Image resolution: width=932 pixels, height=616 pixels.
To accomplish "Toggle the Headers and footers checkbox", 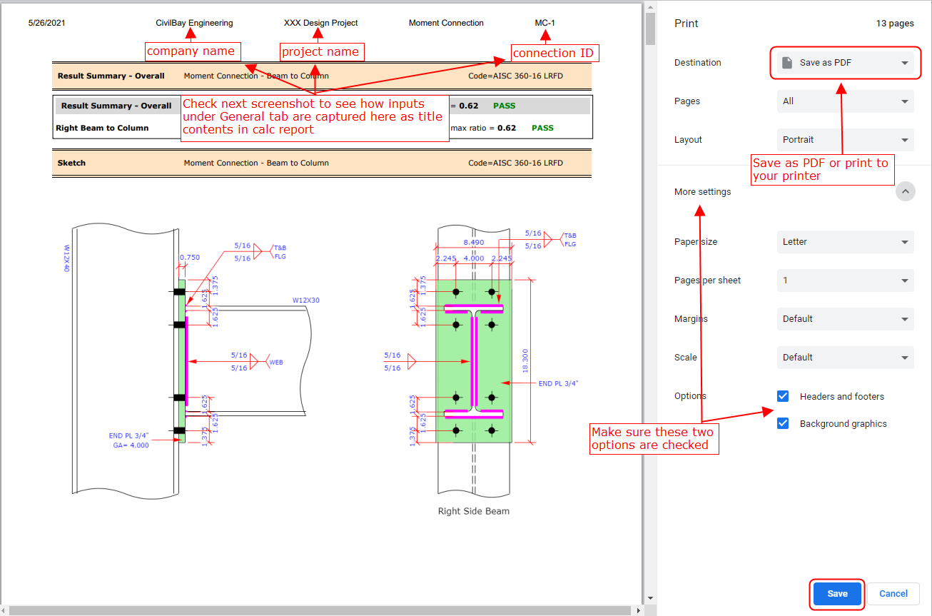I will tap(783, 396).
